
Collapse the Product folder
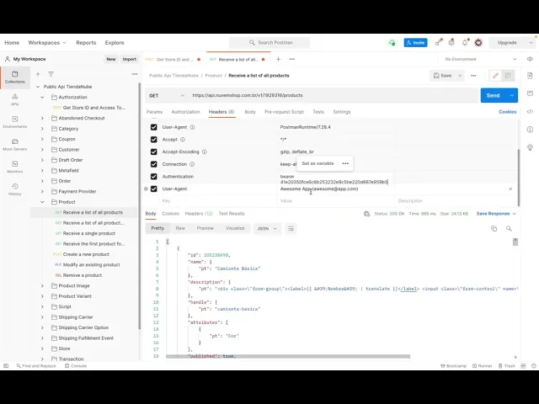click(x=42, y=202)
